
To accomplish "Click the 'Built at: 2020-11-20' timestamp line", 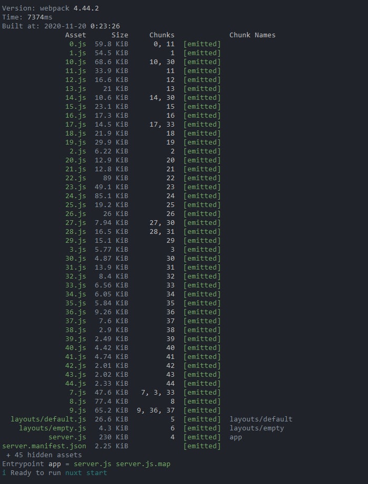I will coord(61,26).
